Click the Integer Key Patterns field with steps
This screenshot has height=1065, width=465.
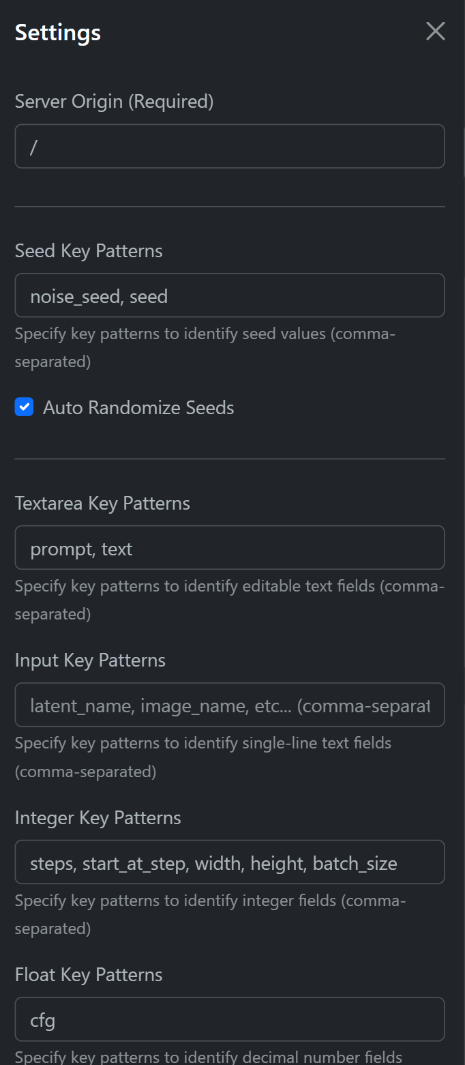tap(230, 862)
